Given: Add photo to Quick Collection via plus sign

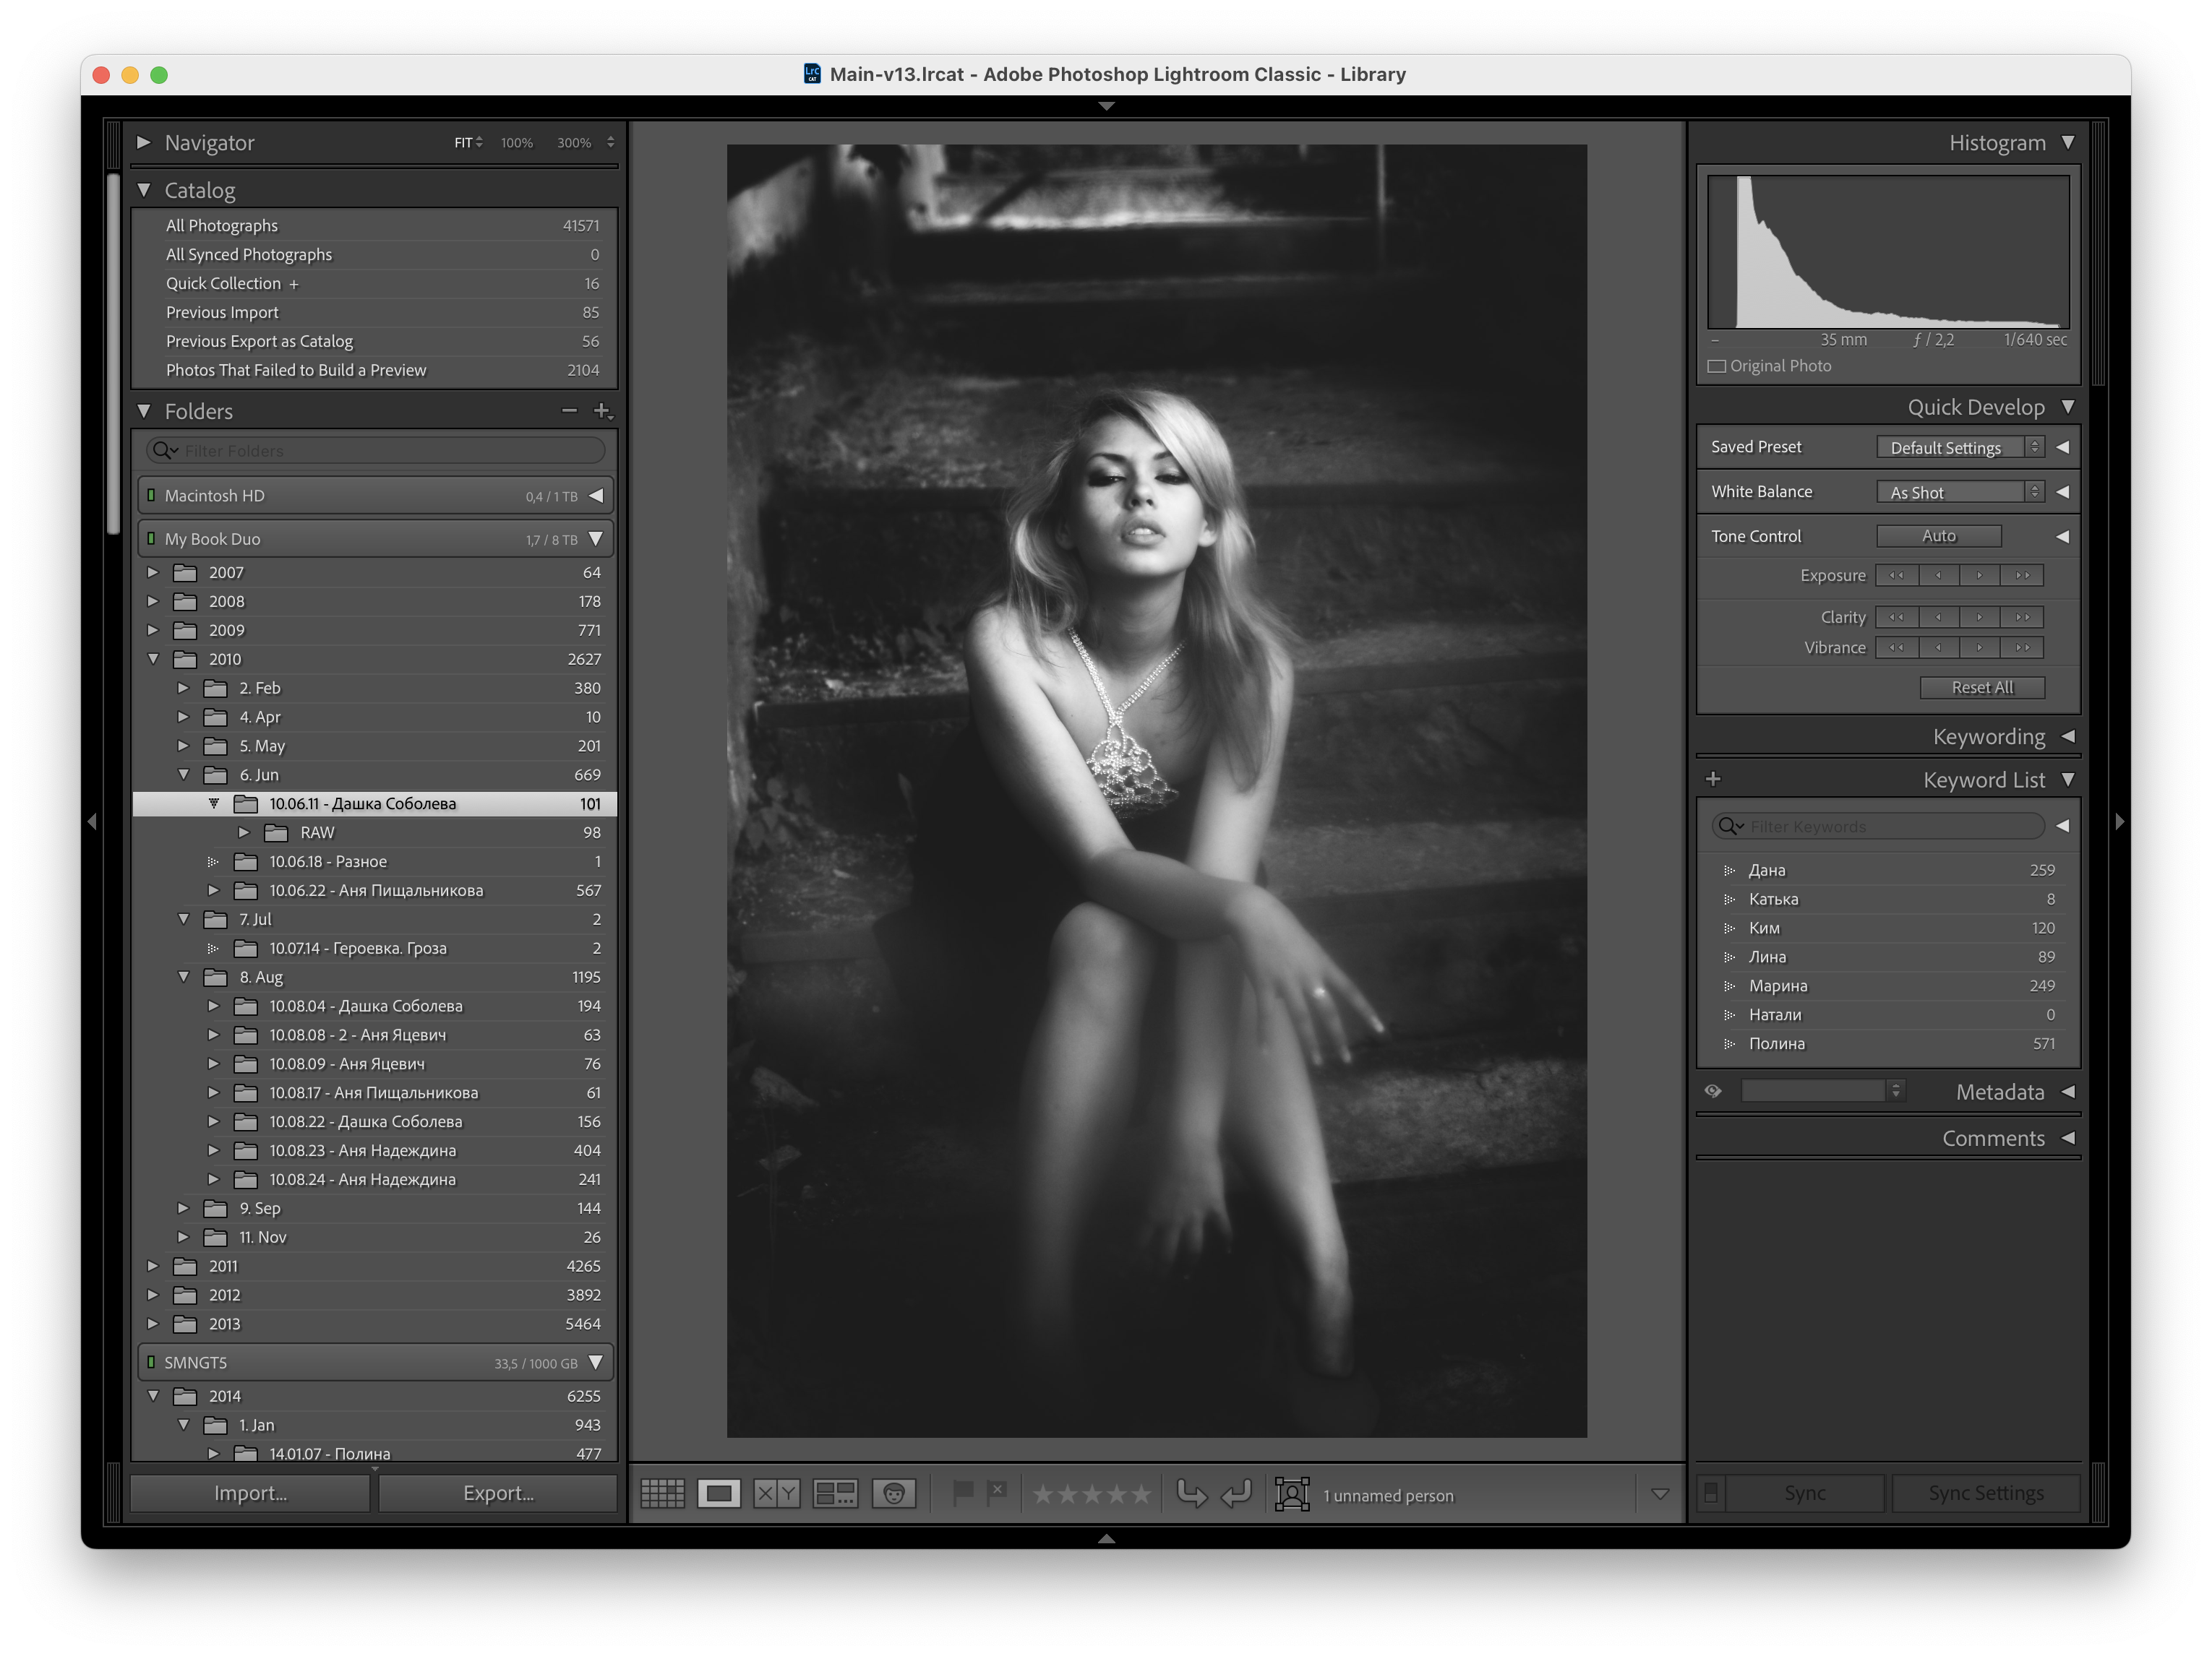Looking at the screenshot, I should click(294, 285).
